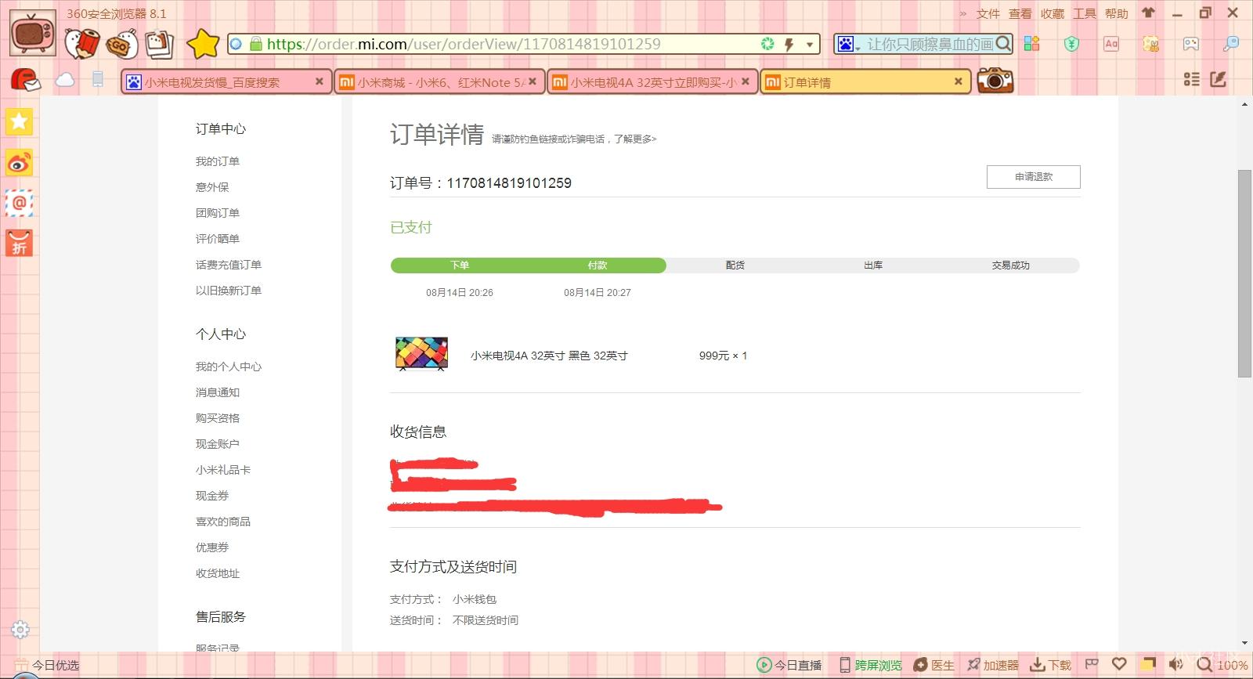Click the T-shirt skin icon
The image size is (1253, 679).
1148,13
